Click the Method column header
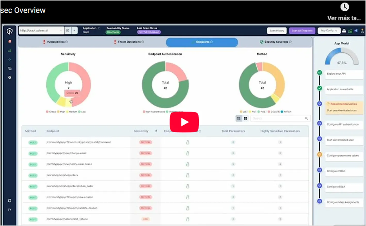This screenshot has width=366, height=226. (x=30, y=131)
